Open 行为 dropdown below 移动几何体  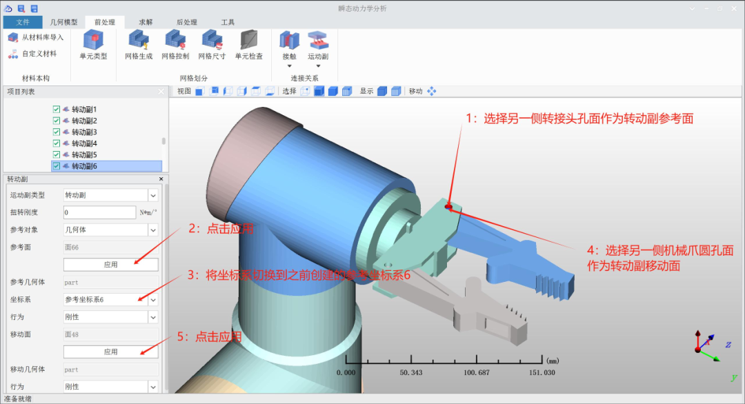153,387
